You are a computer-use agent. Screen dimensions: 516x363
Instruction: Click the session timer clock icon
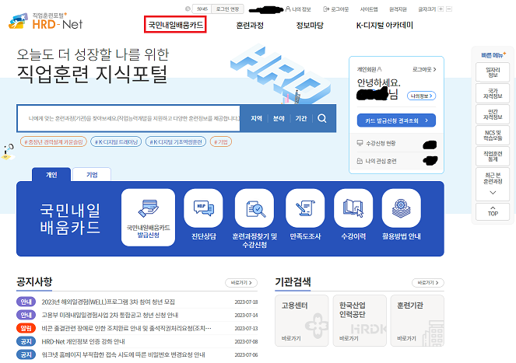188,9
